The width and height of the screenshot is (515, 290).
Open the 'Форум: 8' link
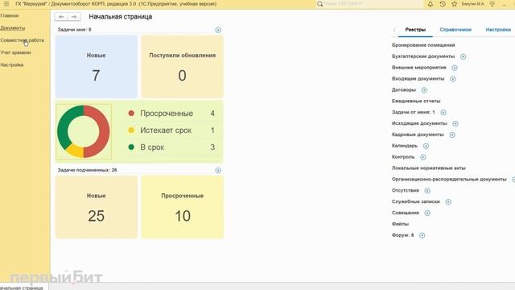point(402,235)
